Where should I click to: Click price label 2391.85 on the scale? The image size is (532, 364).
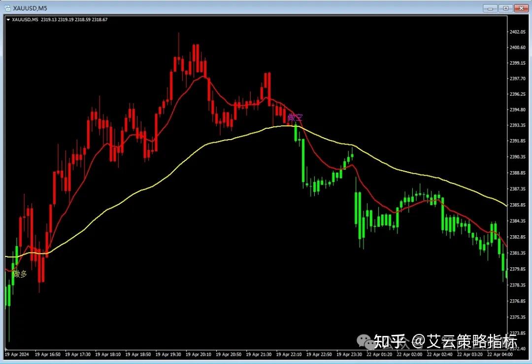[517, 141]
